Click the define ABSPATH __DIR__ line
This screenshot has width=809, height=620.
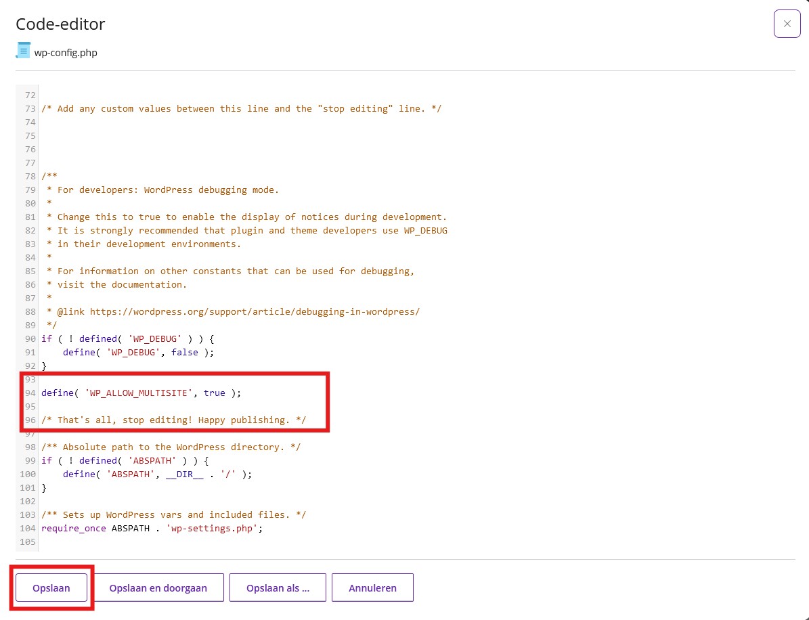(157, 474)
